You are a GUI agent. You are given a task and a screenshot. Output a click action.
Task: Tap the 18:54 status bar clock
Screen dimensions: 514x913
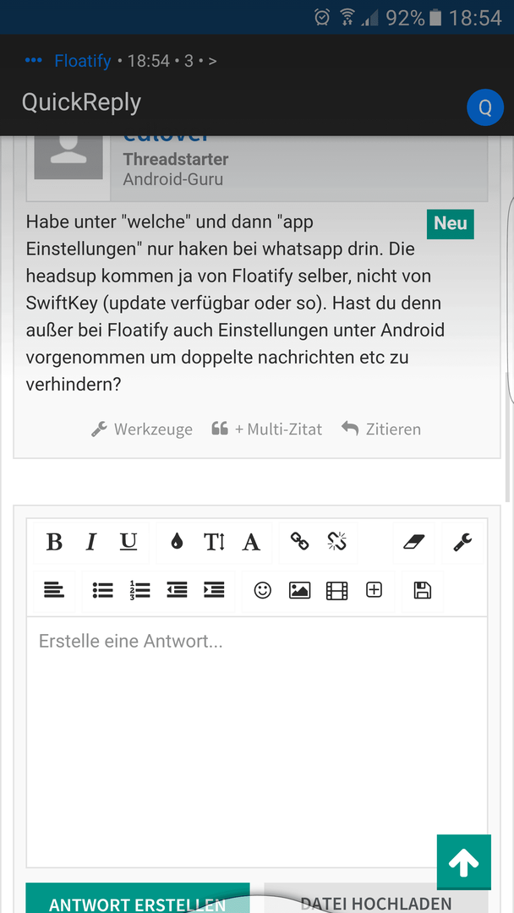(x=475, y=18)
